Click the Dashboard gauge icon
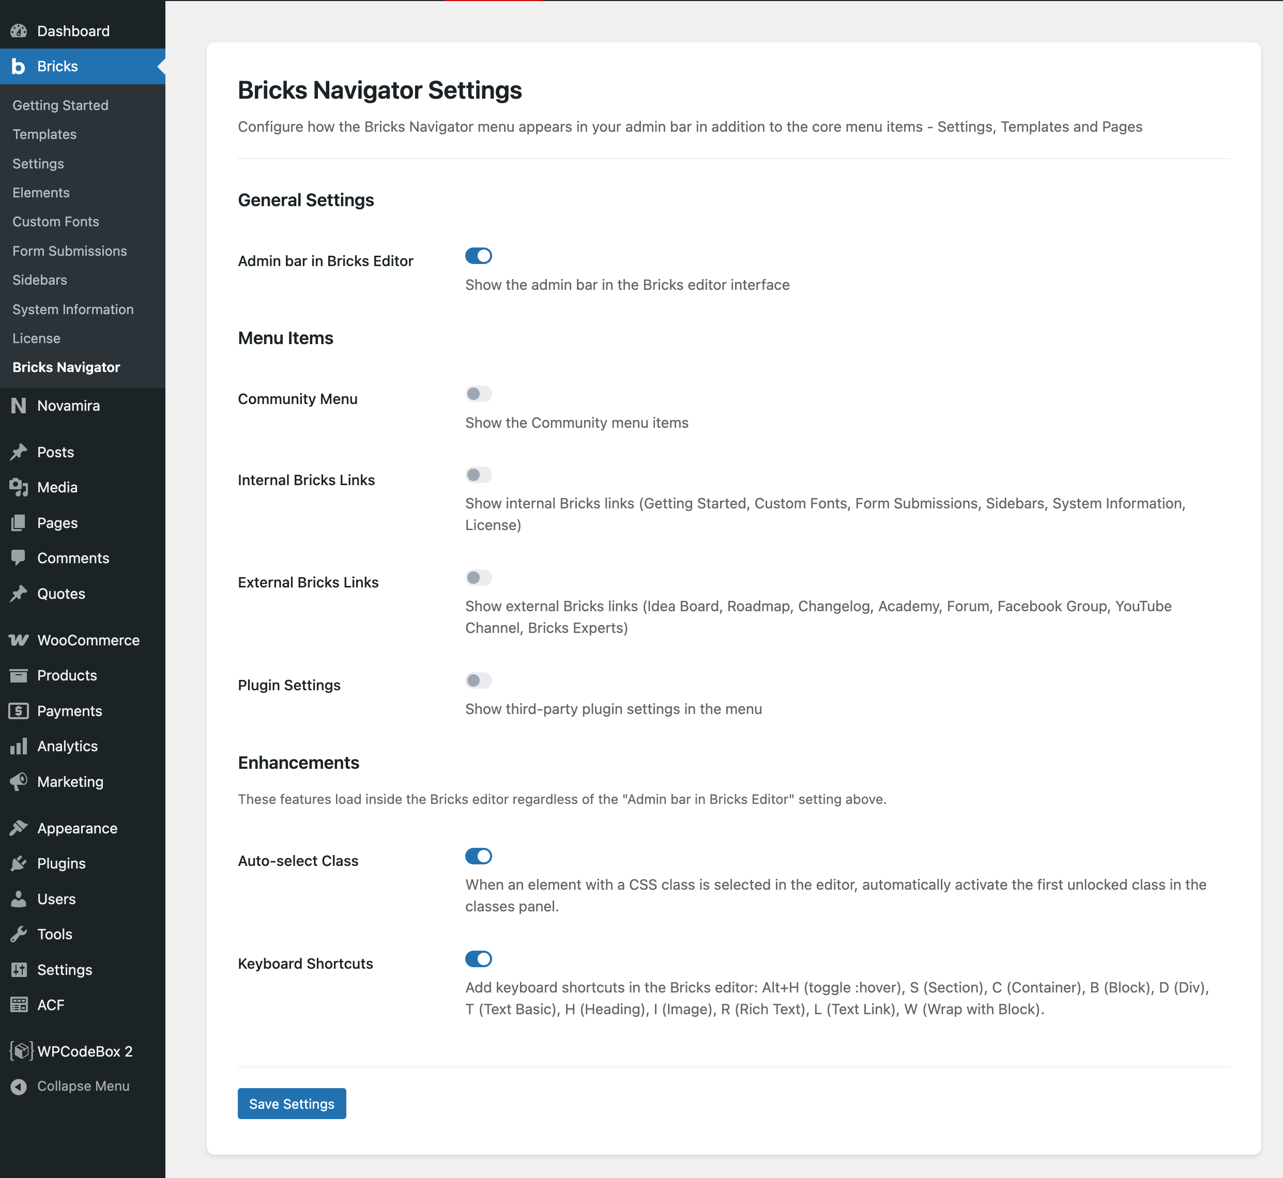 (19, 30)
